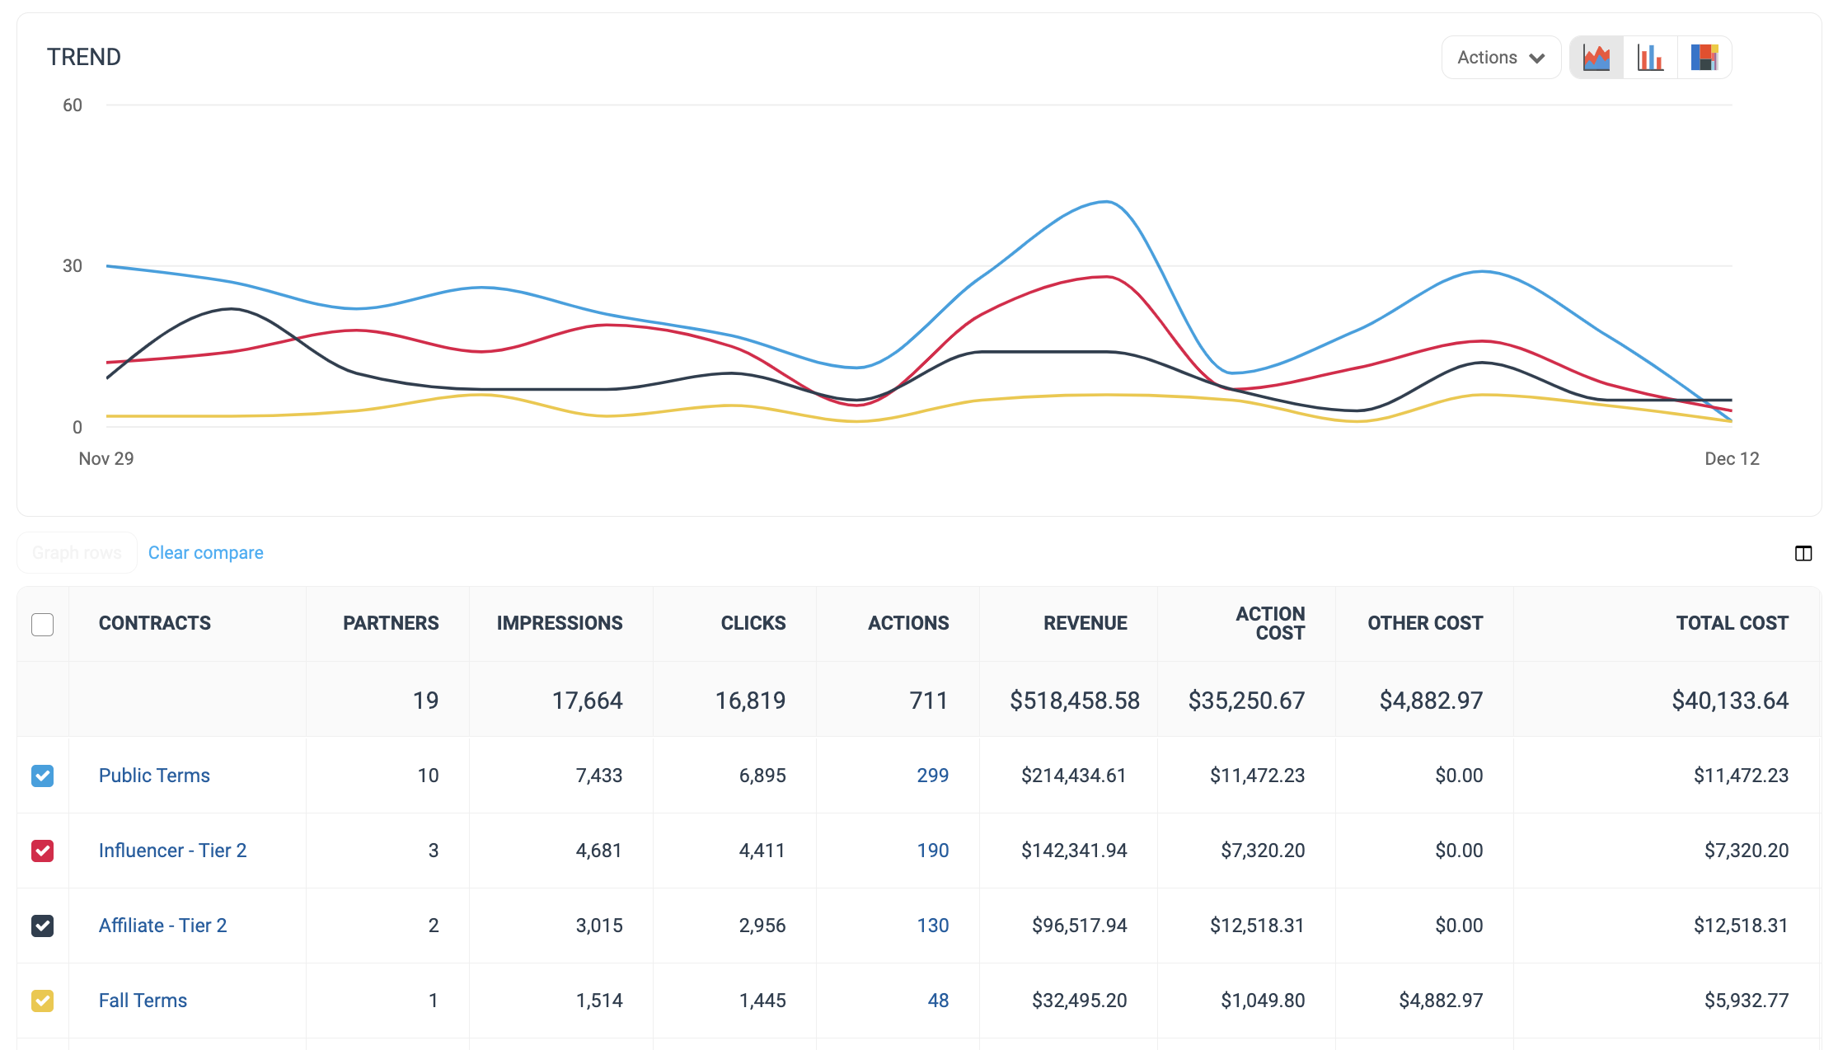This screenshot has width=1838, height=1050.
Task: Click the total clicks value 16,819
Action: [750, 701]
